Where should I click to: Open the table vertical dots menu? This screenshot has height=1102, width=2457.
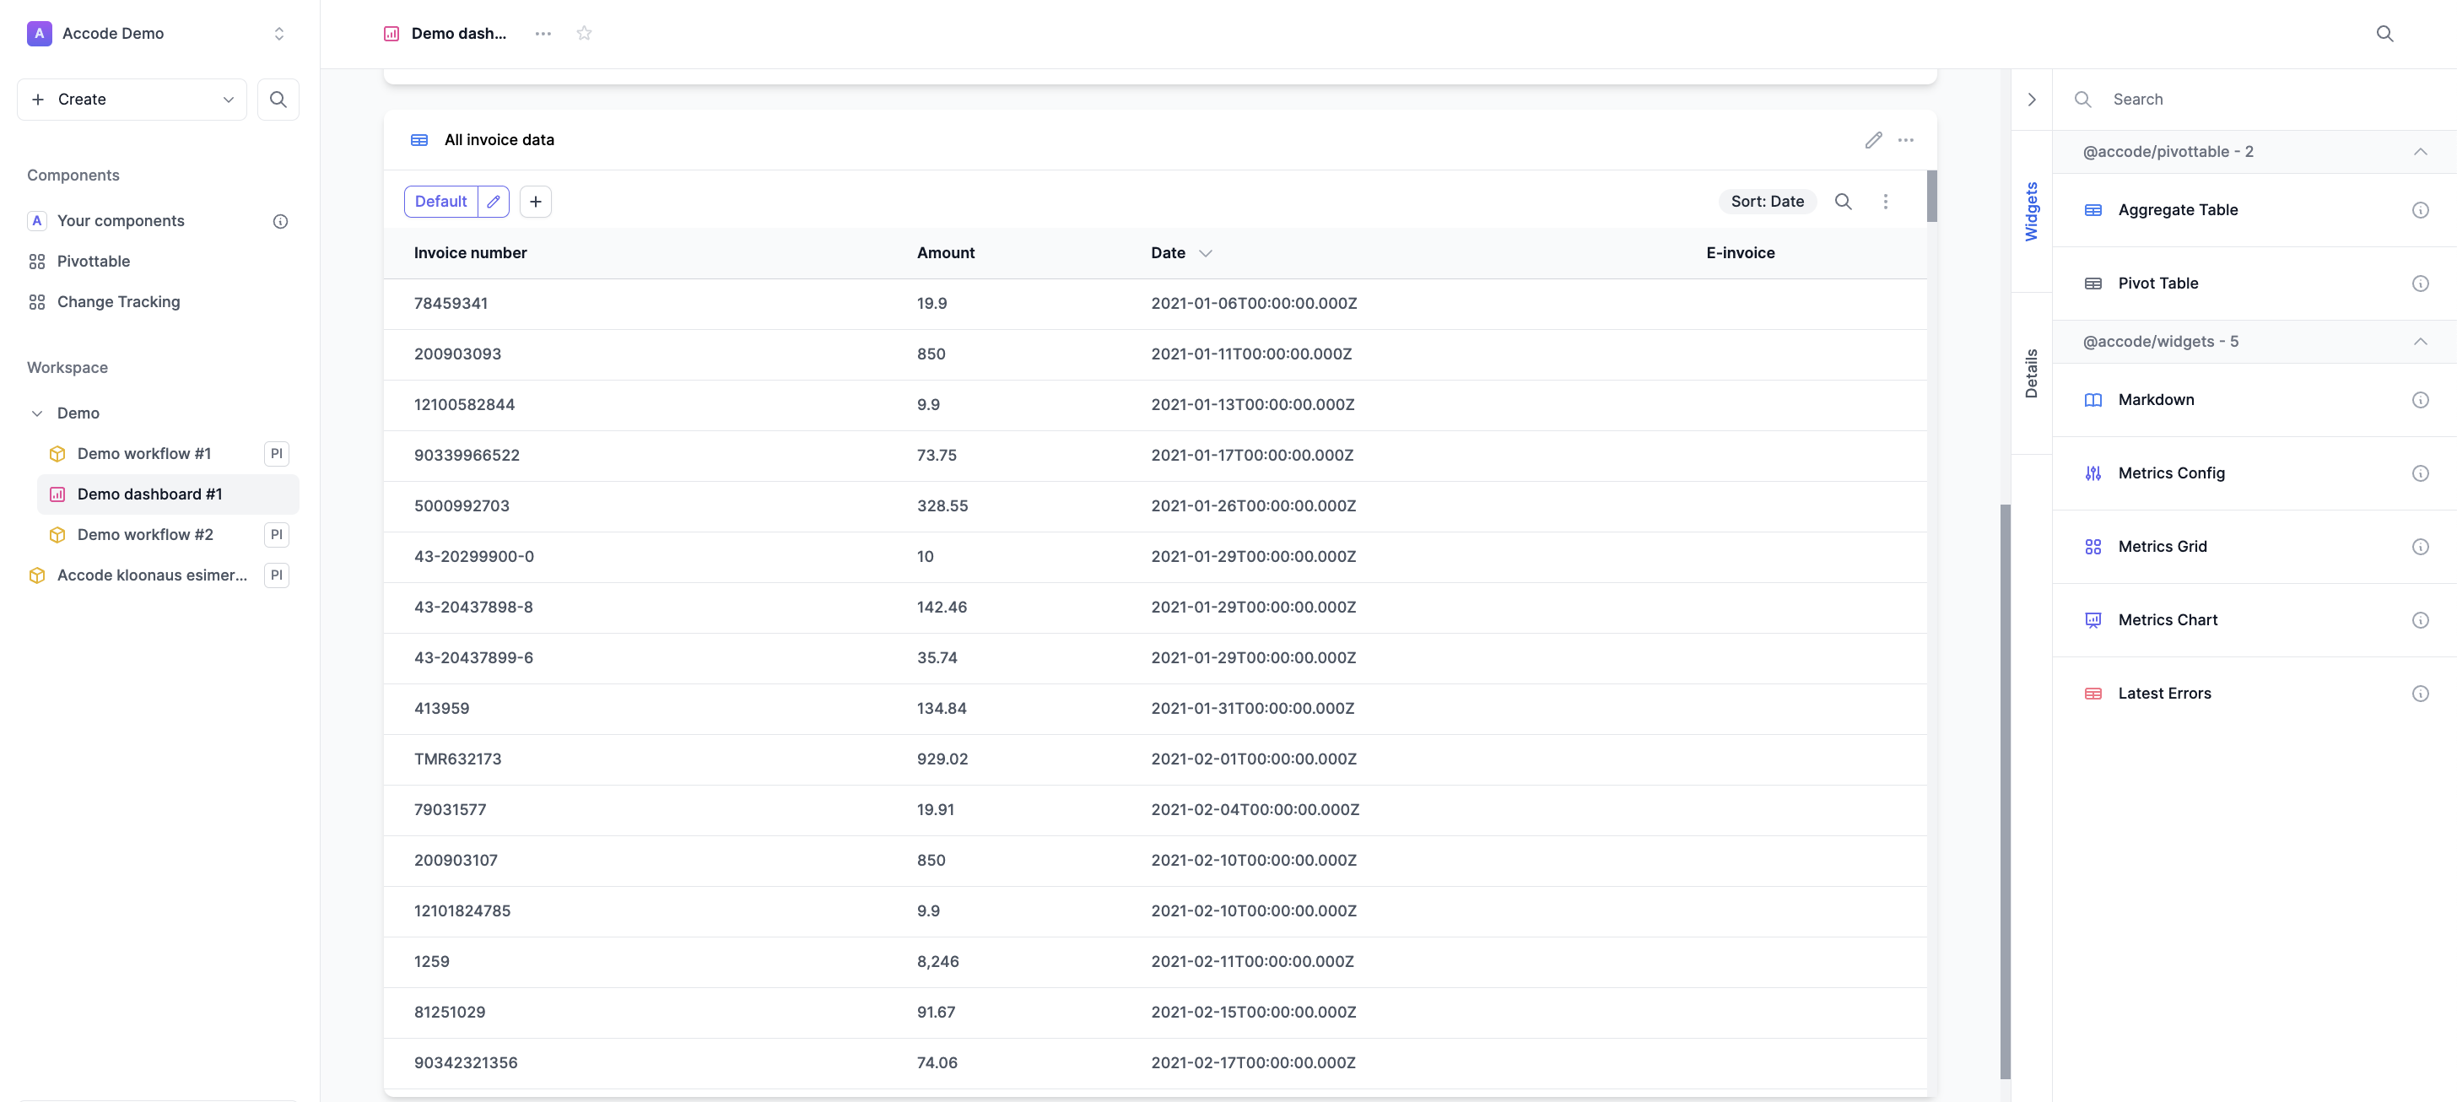1885,202
